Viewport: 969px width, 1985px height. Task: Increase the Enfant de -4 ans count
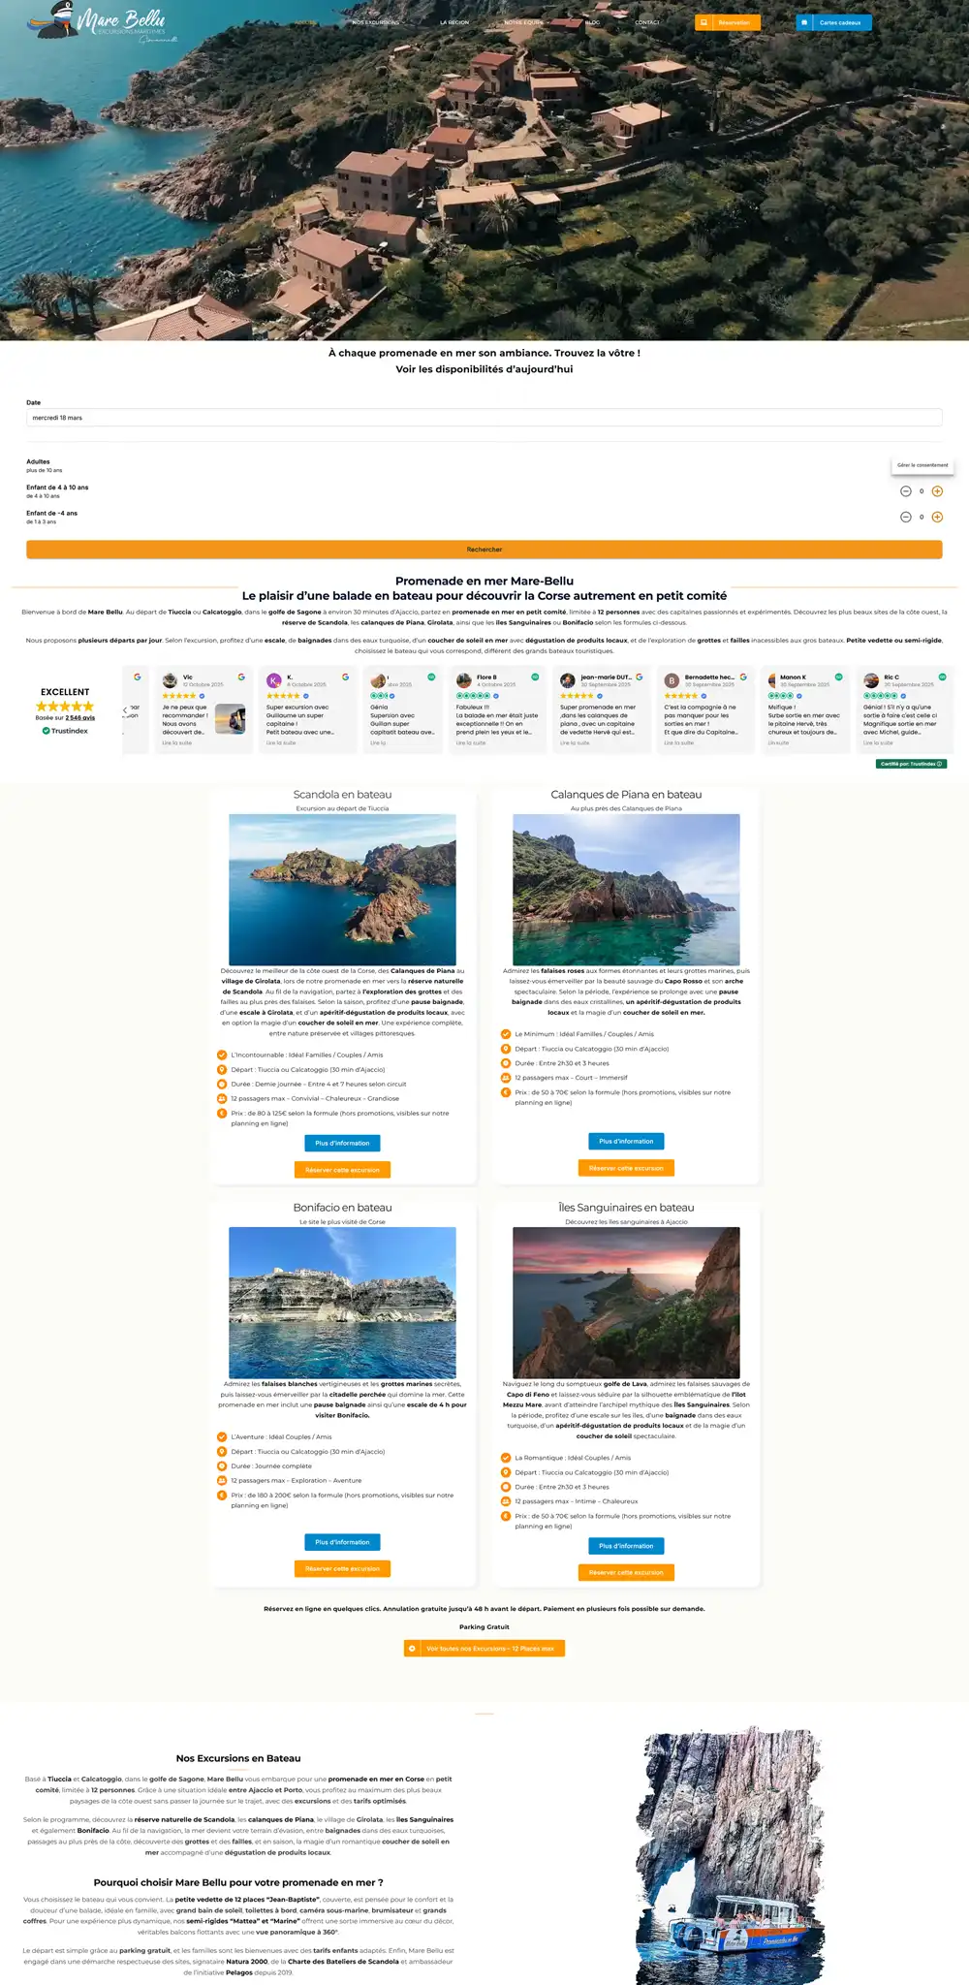[937, 517]
